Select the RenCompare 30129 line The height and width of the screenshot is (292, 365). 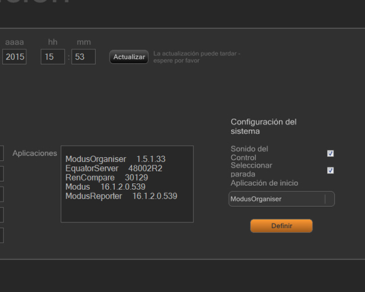coord(107,178)
